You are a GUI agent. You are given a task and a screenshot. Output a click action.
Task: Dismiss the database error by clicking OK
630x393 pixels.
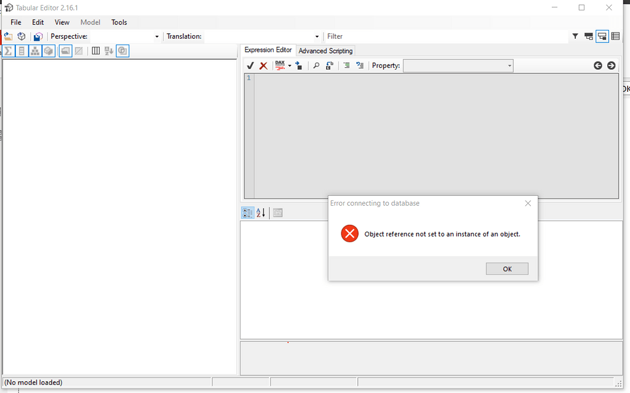tap(506, 269)
